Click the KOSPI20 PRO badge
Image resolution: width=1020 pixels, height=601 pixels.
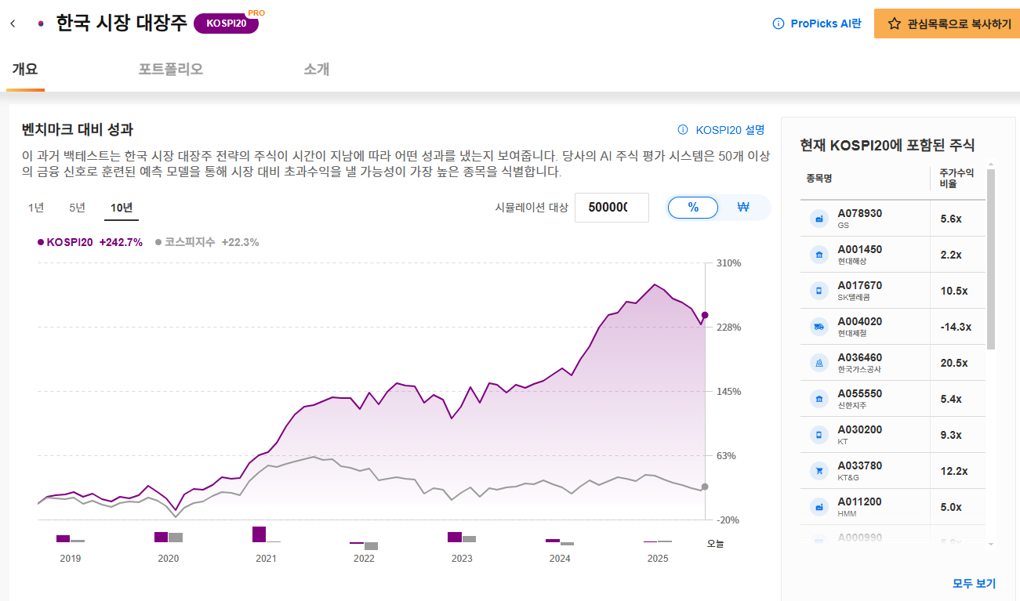pos(227,24)
